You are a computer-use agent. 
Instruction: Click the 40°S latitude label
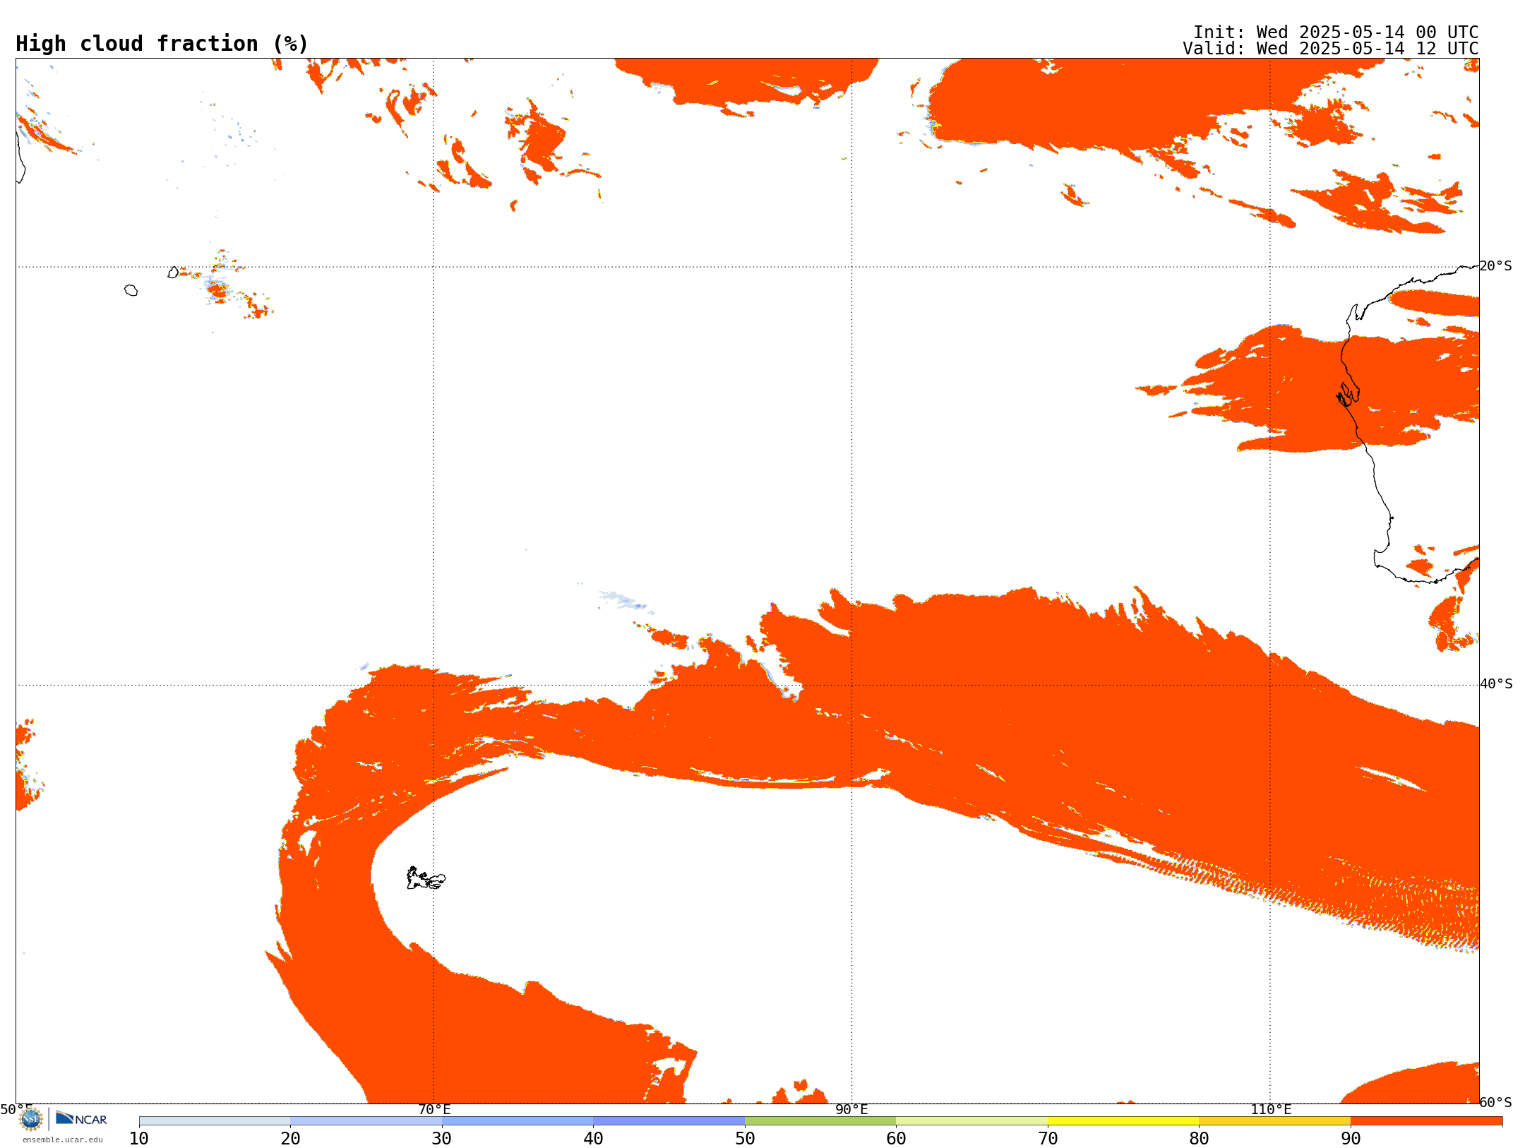pyautogui.click(x=1496, y=684)
